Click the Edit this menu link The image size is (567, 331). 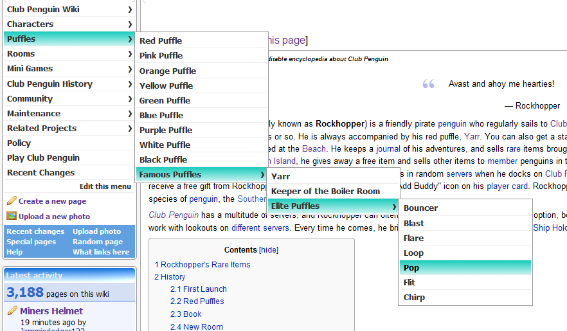click(105, 186)
